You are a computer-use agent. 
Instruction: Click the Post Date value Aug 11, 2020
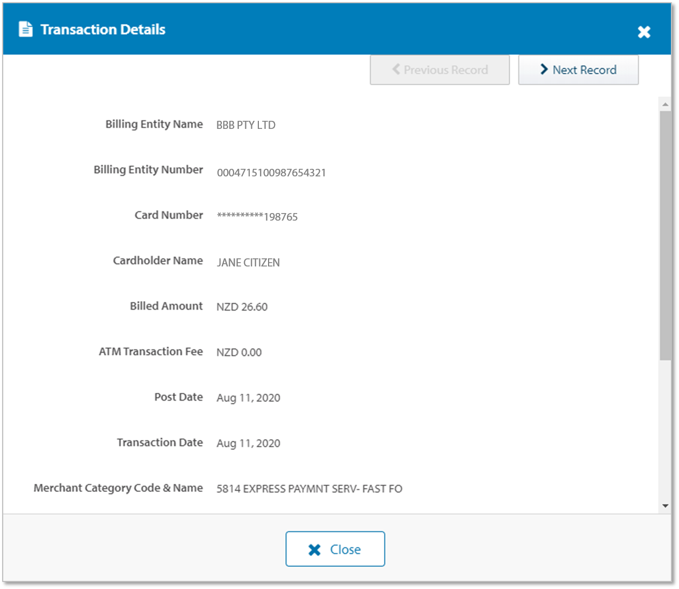pos(248,398)
